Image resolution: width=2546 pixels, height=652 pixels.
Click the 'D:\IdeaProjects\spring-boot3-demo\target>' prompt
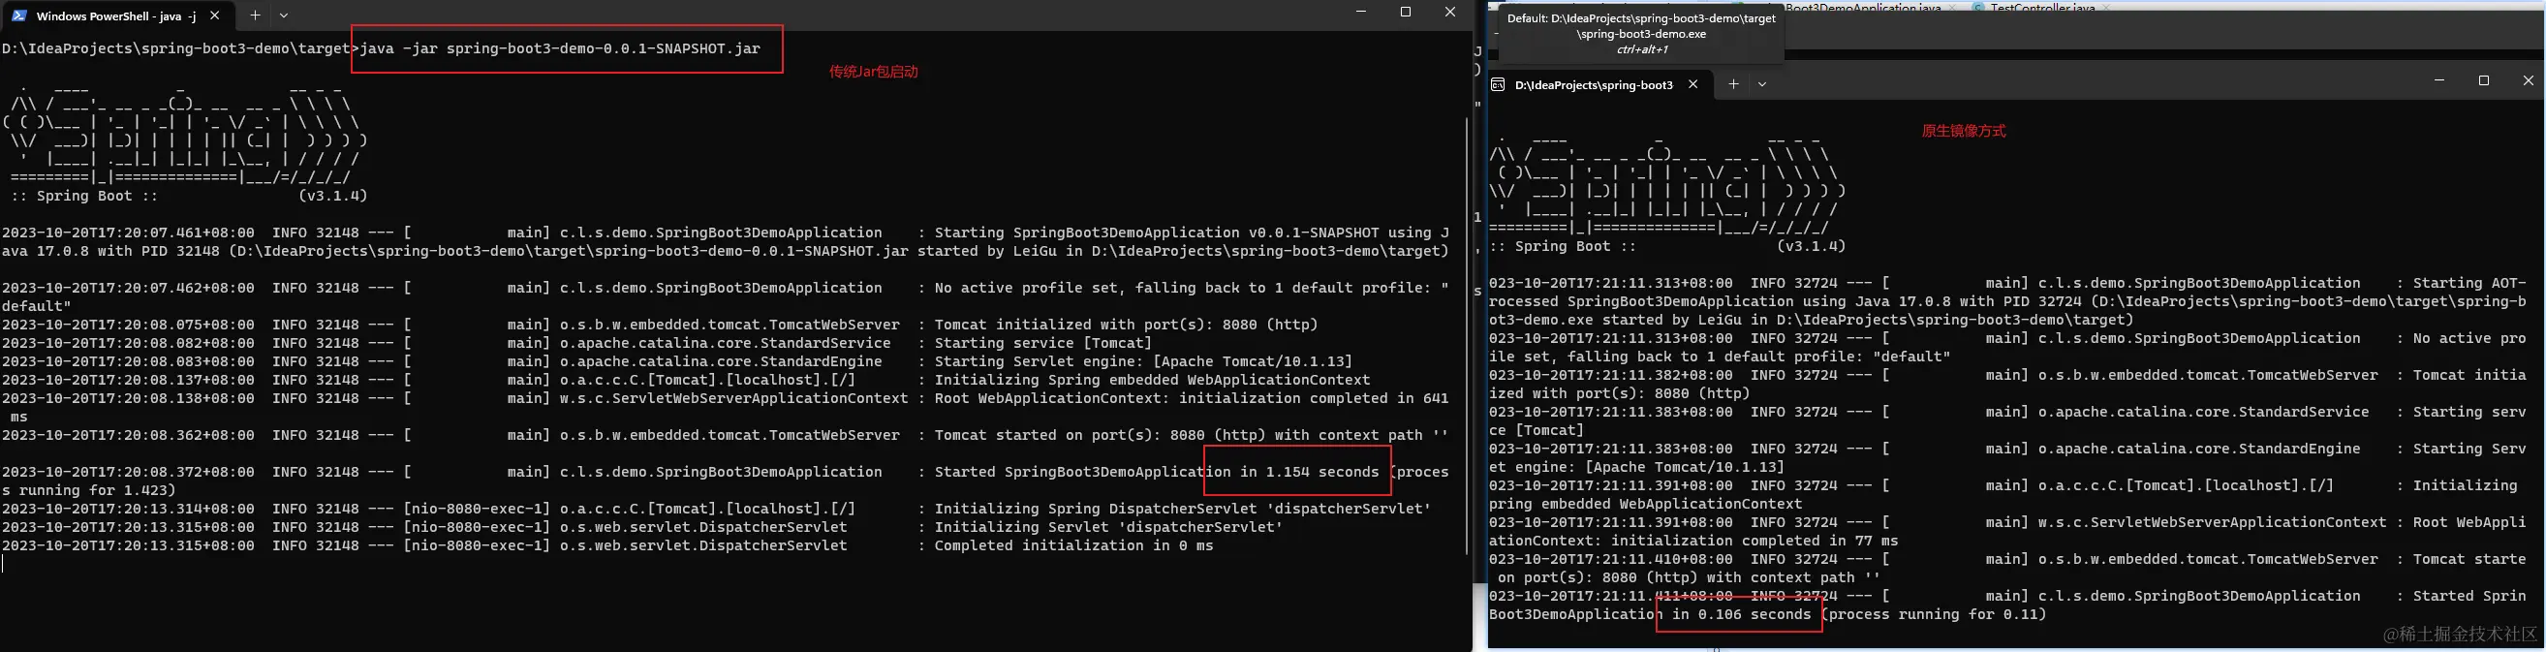click(x=180, y=48)
